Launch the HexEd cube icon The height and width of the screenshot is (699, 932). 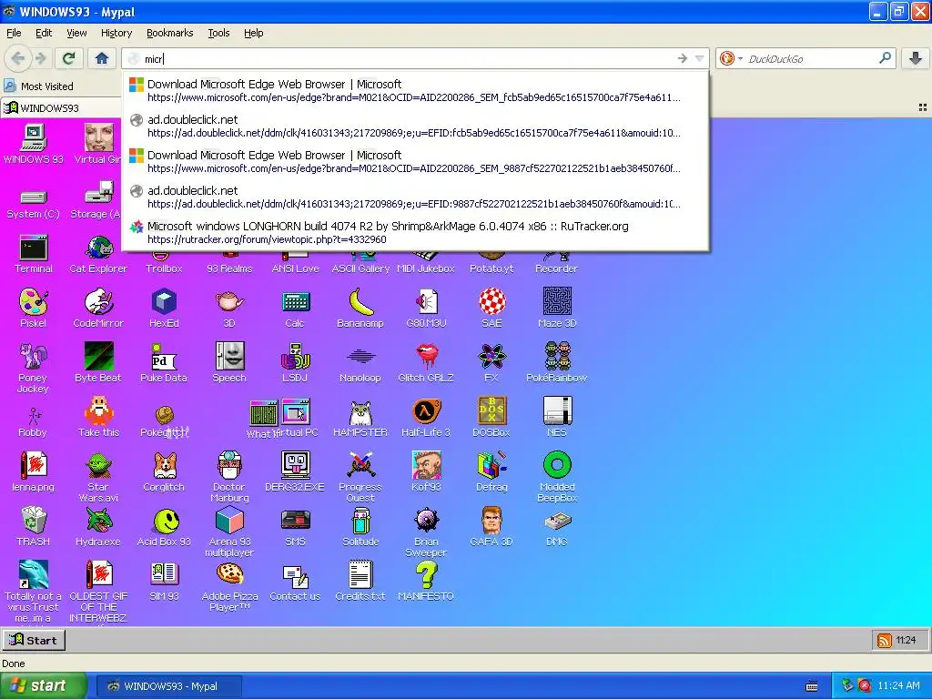tap(164, 309)
